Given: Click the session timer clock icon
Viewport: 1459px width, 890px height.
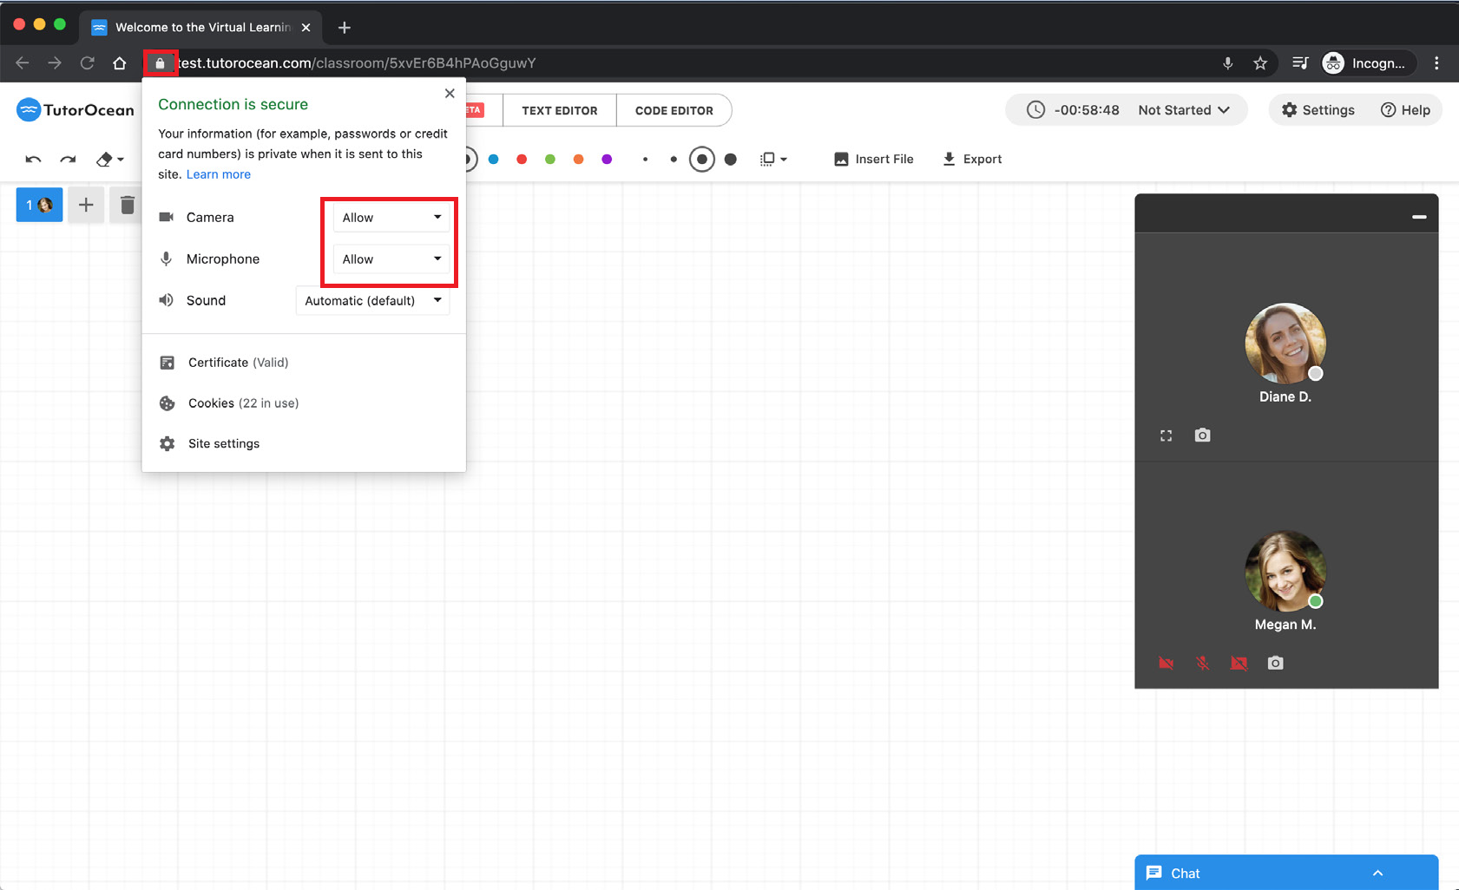Looking at the screenshot, I should (1035, 110).
